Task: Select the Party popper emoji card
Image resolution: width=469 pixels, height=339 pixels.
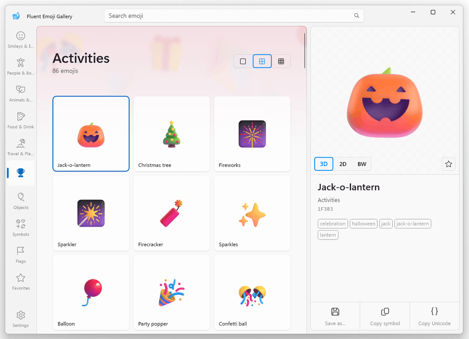Action: (x=172, y=292)
